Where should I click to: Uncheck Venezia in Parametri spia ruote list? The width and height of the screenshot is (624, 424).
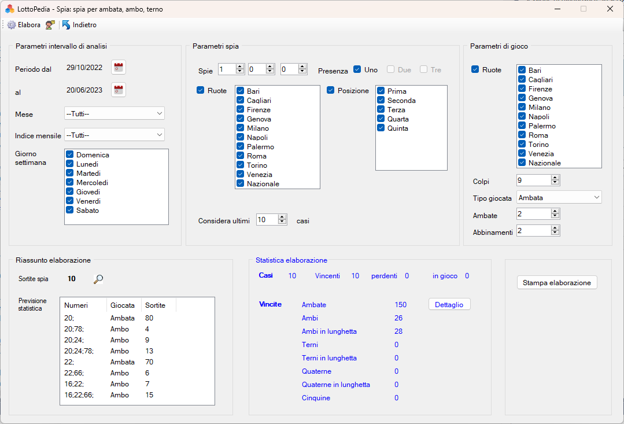coord(241,174)
